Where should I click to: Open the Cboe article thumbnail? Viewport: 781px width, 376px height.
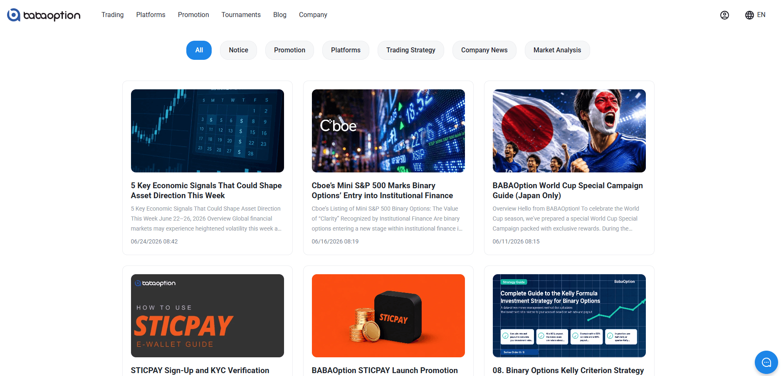388,131
